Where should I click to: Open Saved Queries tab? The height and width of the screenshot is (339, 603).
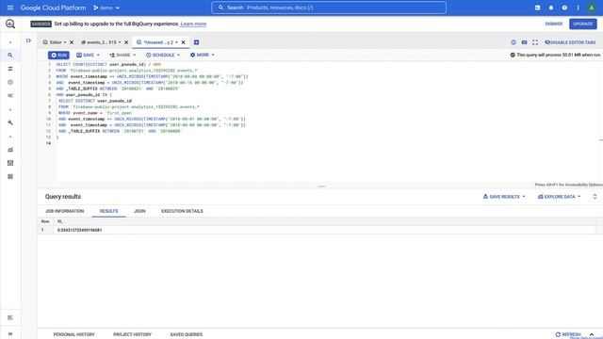187,334
